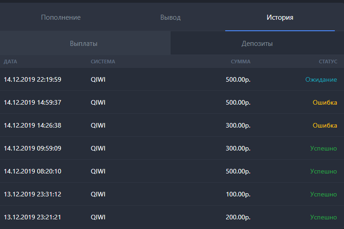The width and height of the screenshot is (344, 229).
Task: Select the История tab
Action: [280, 17]
